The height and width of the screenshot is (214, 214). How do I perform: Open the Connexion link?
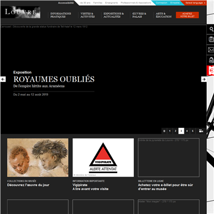(161, 3)
